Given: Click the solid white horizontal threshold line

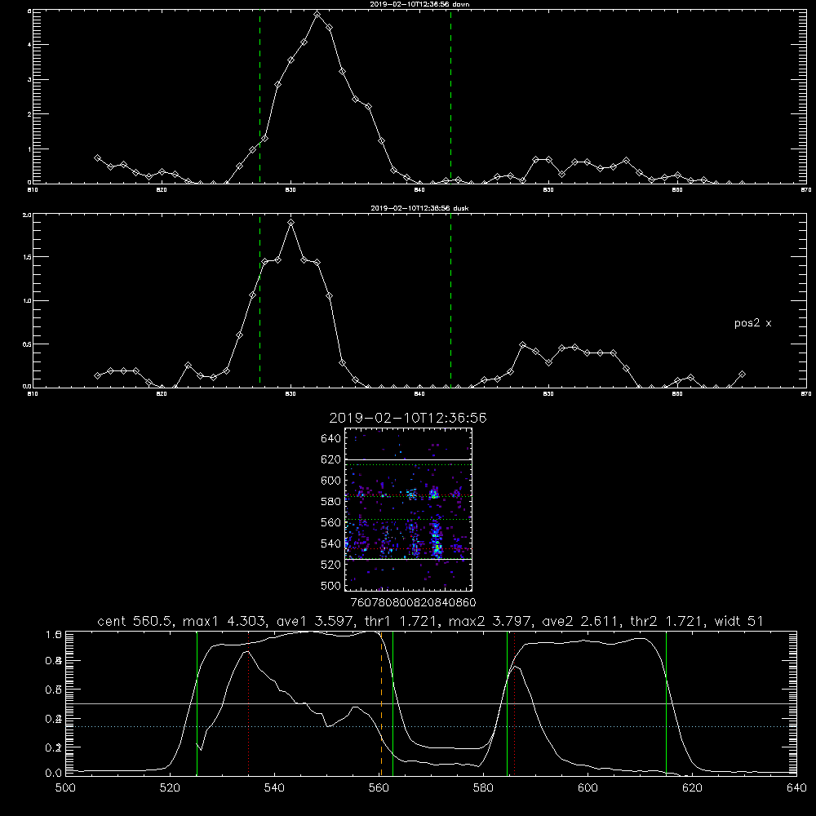Looking at the screenshot, I should [x=431, y=703].
